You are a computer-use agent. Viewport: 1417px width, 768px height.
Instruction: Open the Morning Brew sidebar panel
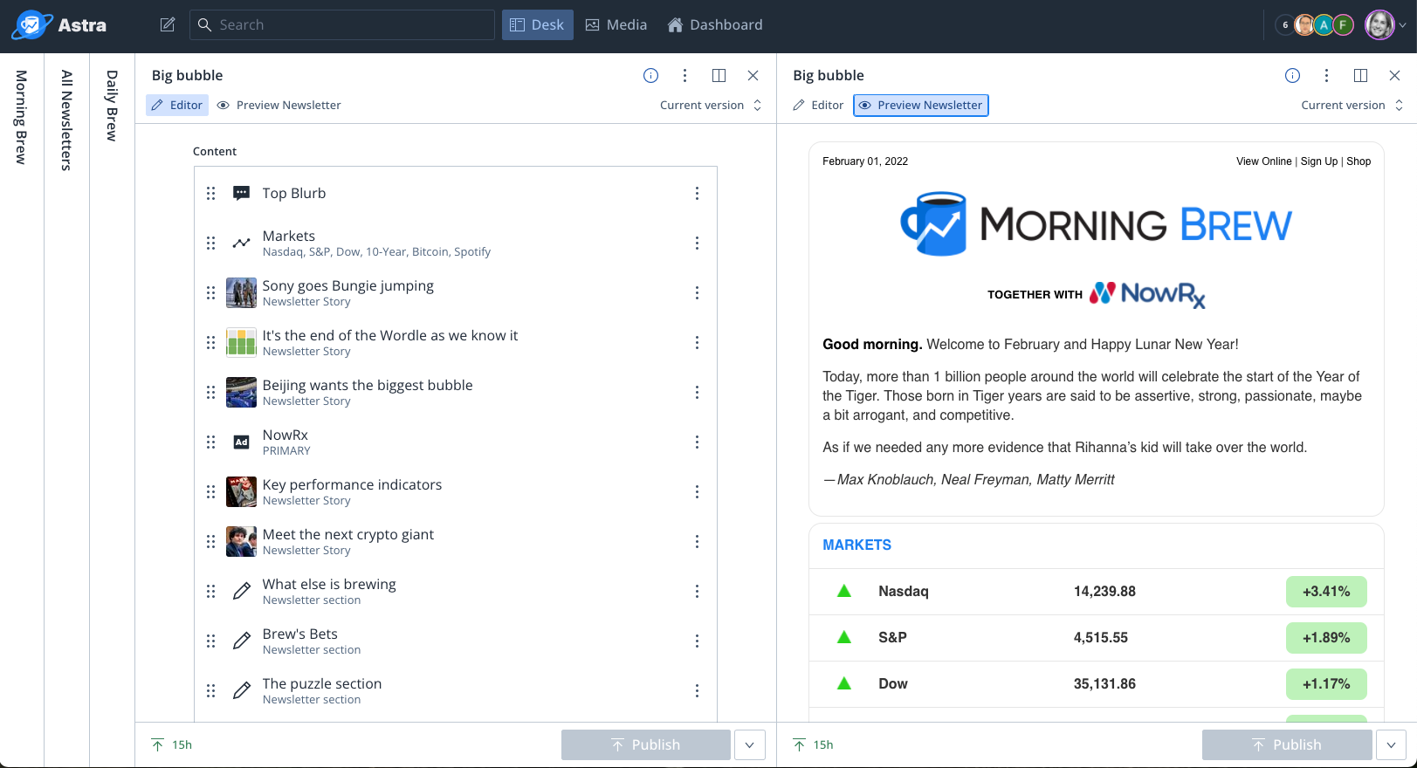(22, 117)
